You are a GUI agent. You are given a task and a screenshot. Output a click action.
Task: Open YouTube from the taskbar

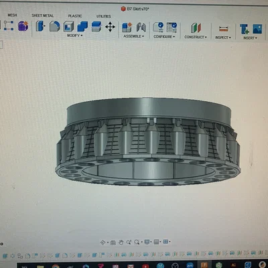145,266
